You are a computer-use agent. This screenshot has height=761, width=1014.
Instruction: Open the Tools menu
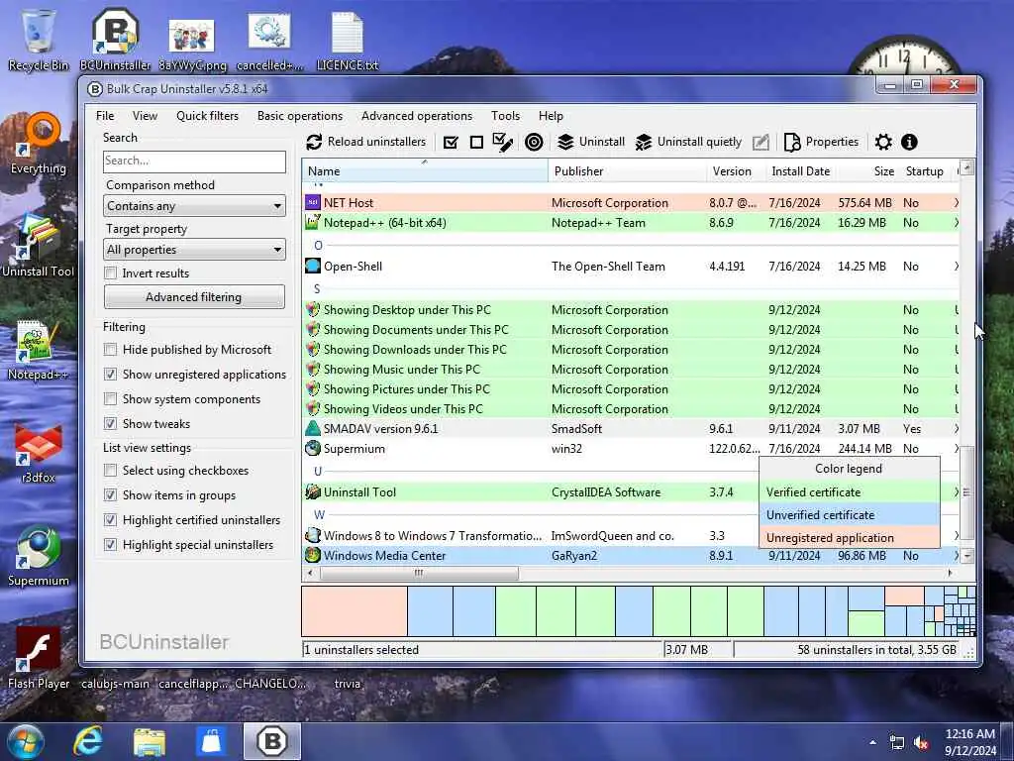[x=505, y=116]
